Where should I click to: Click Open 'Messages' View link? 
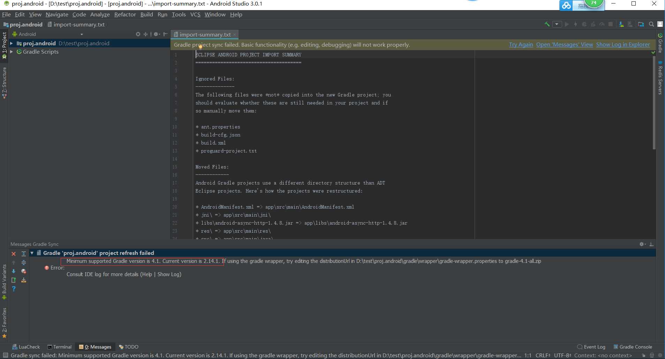pyautogui.click(x=565, y=45)
